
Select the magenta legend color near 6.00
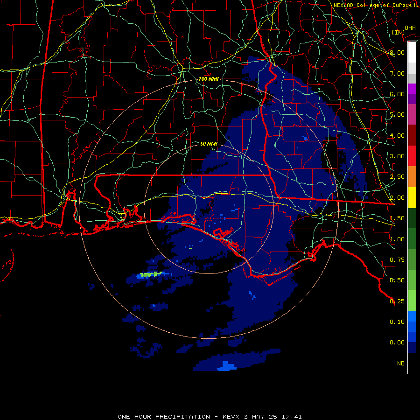point(412,89)
